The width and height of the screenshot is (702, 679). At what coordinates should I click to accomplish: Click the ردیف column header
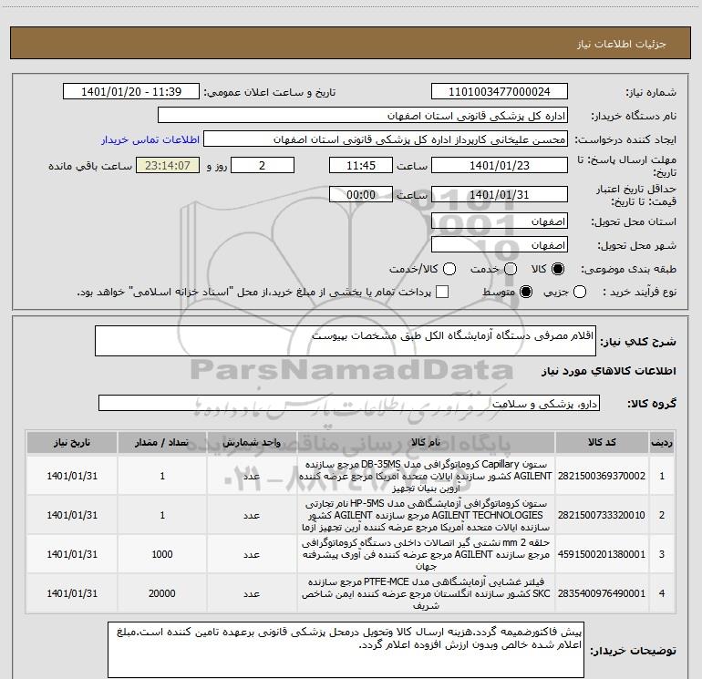[x=662, y=442]
